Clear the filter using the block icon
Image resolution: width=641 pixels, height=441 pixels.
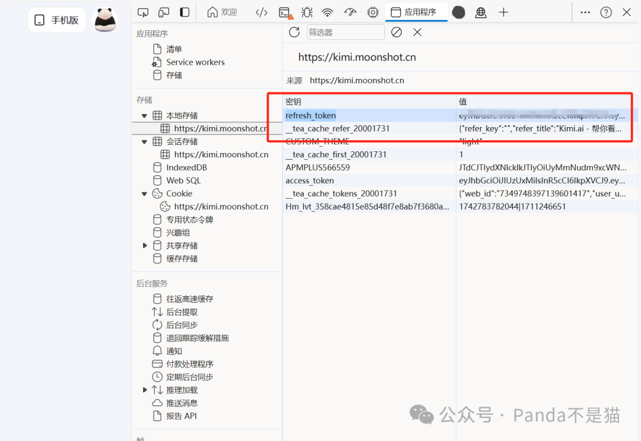point(396,32)
